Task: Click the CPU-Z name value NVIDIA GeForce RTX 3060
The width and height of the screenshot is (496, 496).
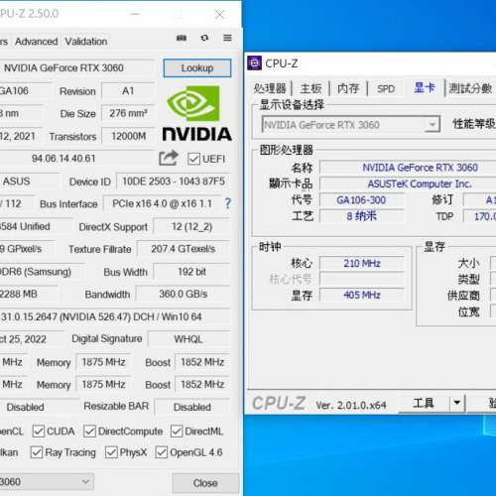Action: click(420, 168)
